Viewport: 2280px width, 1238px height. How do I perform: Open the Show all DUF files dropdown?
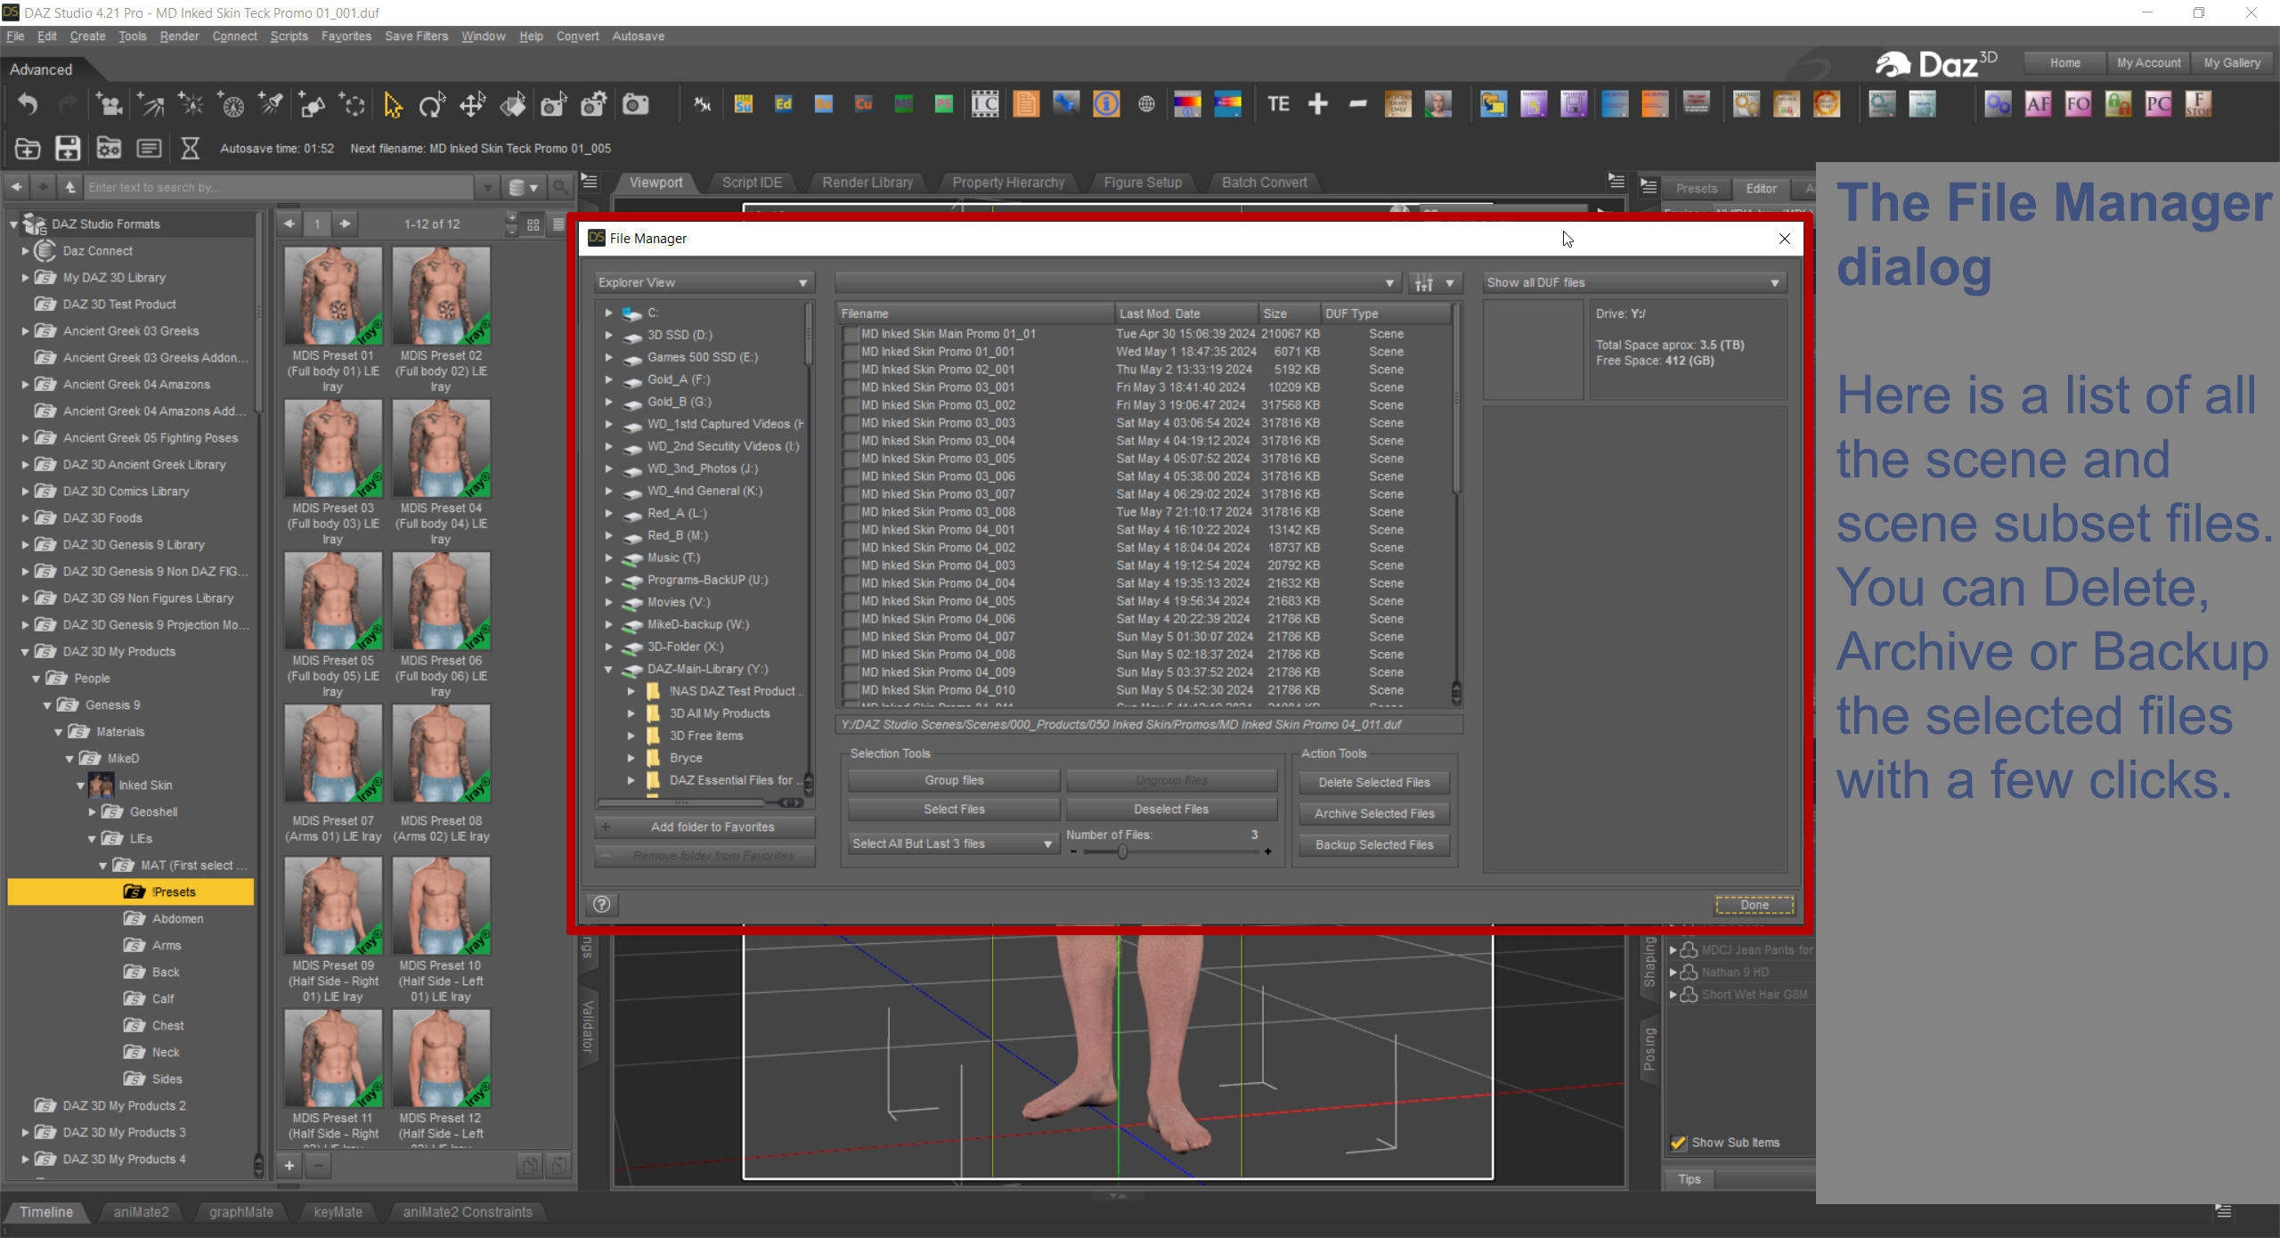1634,283
